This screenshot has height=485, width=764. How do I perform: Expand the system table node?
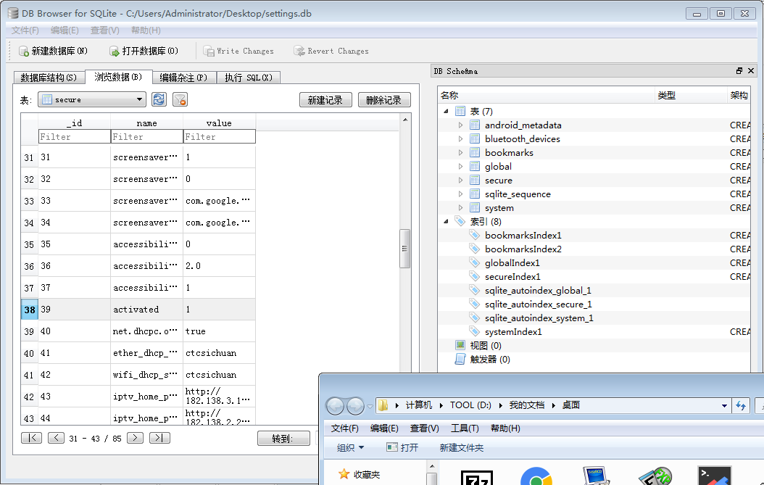click(x=460, y=207)
